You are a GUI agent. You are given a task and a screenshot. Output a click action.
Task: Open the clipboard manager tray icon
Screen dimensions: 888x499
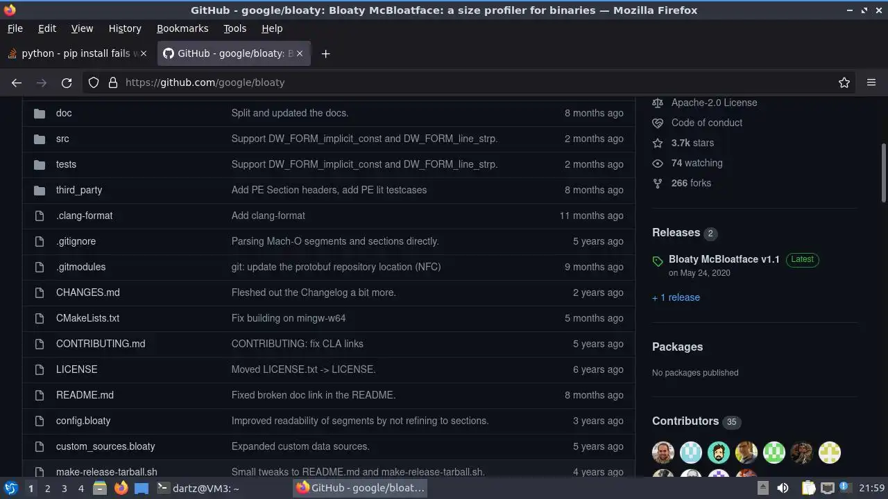coord(808,488)
